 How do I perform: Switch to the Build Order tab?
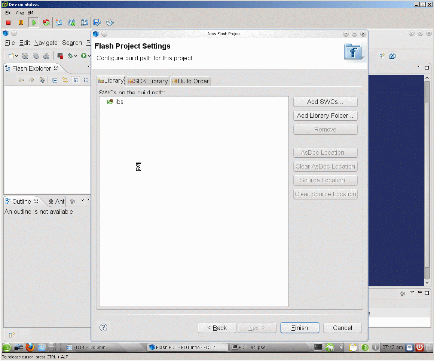coord(190,81)
